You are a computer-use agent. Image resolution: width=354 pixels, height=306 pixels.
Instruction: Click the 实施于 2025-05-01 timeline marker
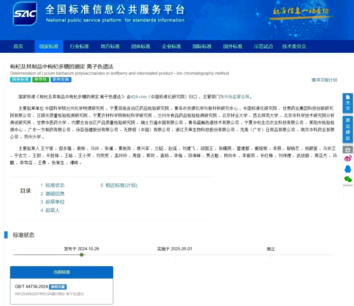click(x=175, y=255)
